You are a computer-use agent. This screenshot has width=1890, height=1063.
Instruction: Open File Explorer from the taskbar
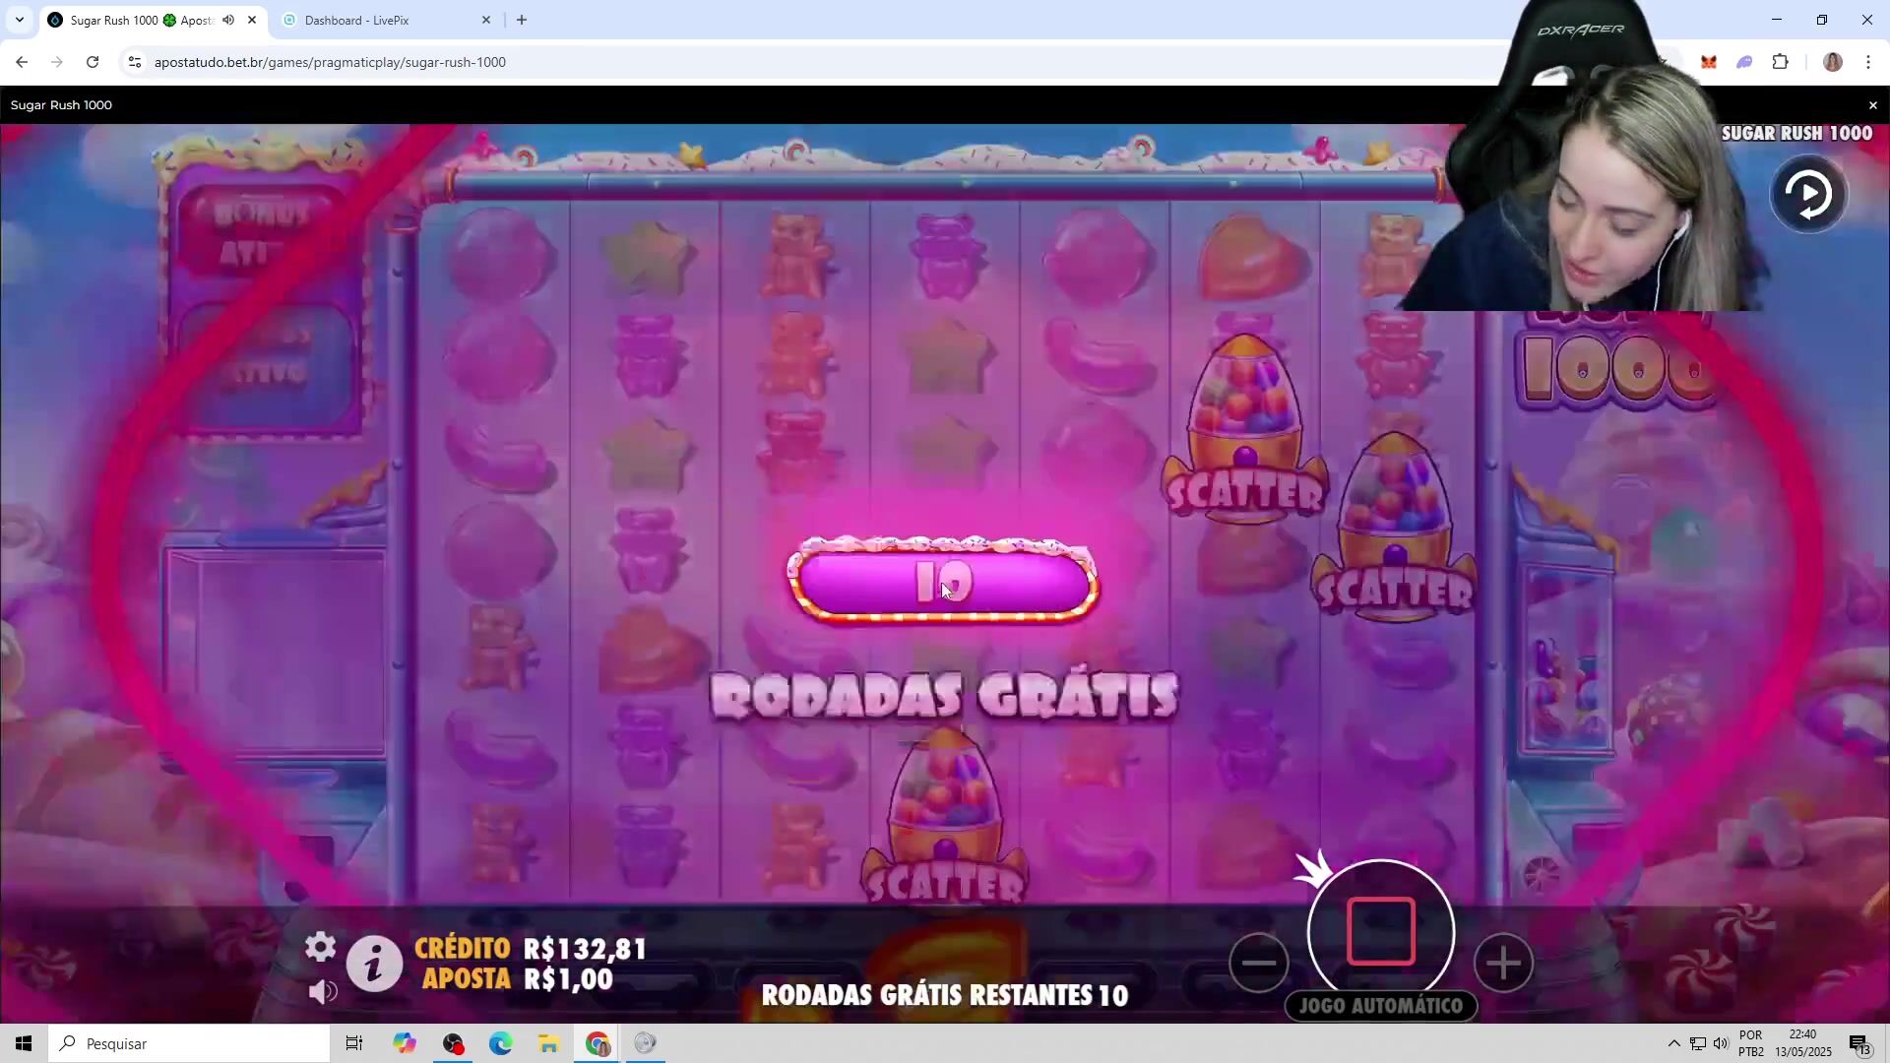pyautogui.click(x=548, y=1043)
